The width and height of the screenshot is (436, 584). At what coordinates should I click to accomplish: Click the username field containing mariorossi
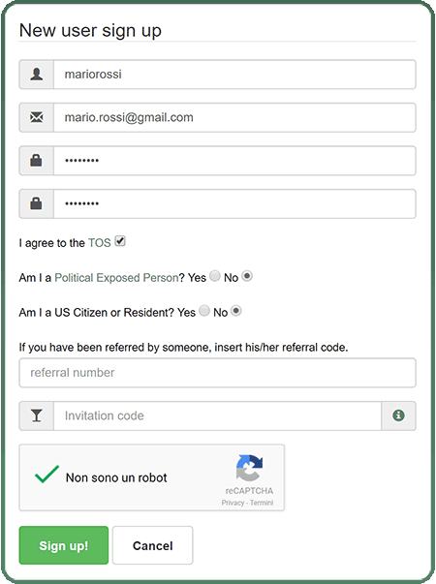(234, 75)
